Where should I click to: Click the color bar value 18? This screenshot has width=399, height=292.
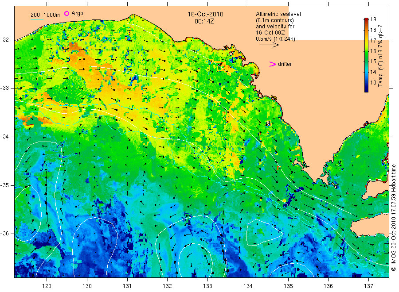tap(373, 30)
